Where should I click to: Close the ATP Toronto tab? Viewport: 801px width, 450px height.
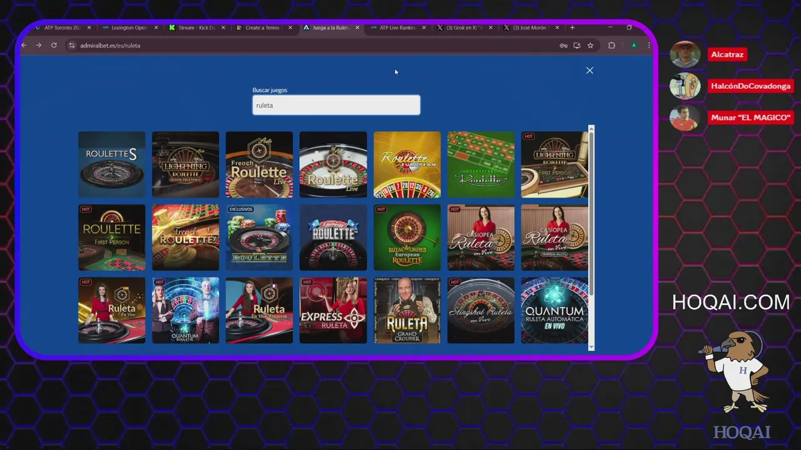tap(89, 27)
